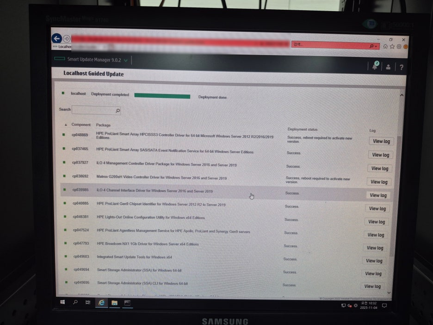Image resolution: width=433 pixels, height=325 pixels.
Task: View log for cp046381
Action: (x=377, y=222)
